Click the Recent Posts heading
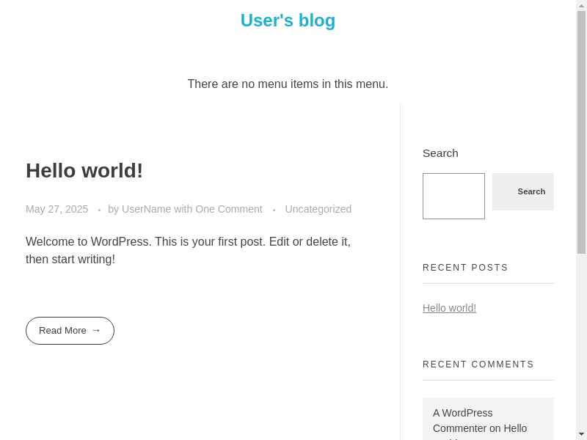 [465, 268]
